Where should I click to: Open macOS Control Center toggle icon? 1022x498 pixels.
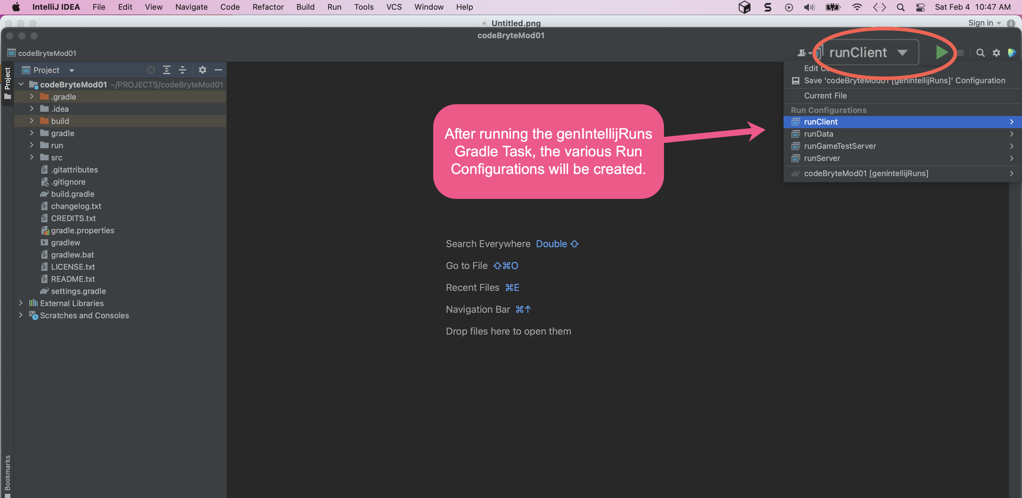[920, 7]
